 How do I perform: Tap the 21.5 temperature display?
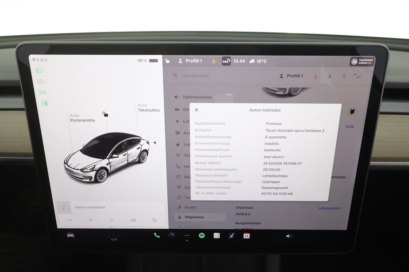(114, 235)
